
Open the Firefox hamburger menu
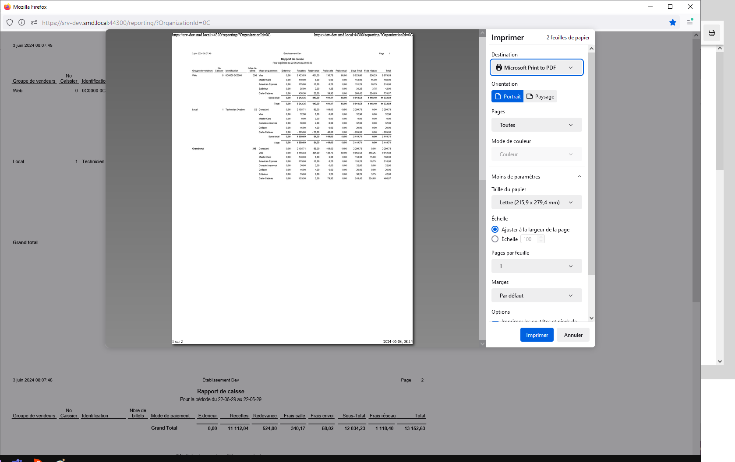(x=690, y=22)
